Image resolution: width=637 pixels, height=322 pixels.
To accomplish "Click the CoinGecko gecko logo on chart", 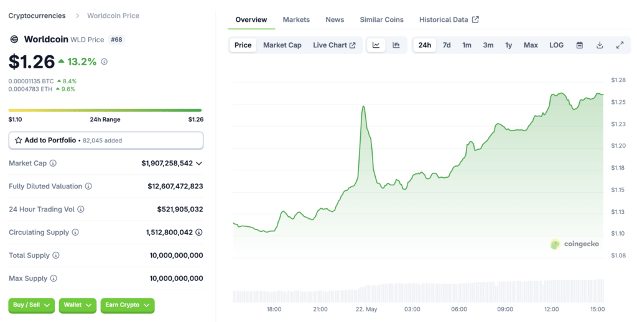I will coord(555,244).
